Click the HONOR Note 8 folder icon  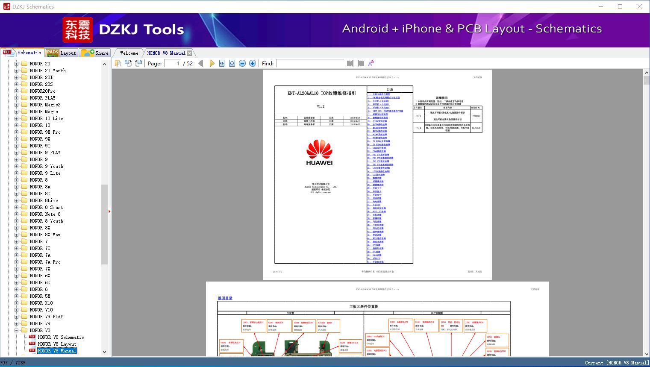point(24,214)
